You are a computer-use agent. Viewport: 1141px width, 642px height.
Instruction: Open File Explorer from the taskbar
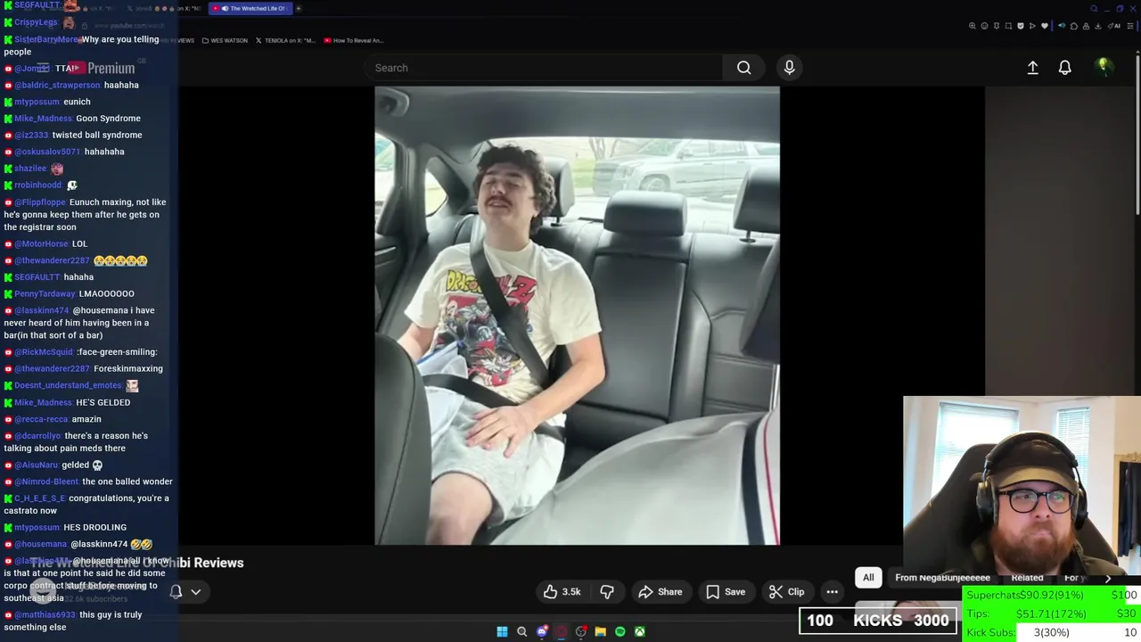(x=600, y=631)
